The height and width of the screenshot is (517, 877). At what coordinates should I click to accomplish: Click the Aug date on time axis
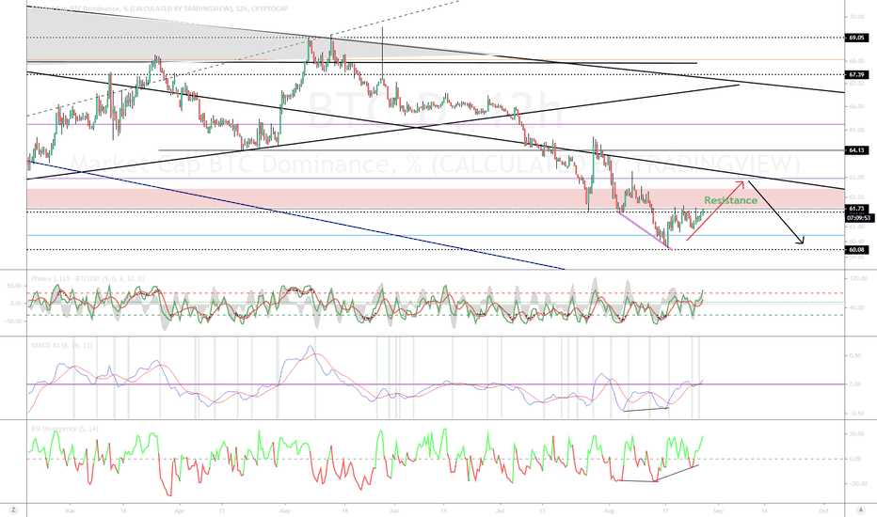tap(610, 510)
